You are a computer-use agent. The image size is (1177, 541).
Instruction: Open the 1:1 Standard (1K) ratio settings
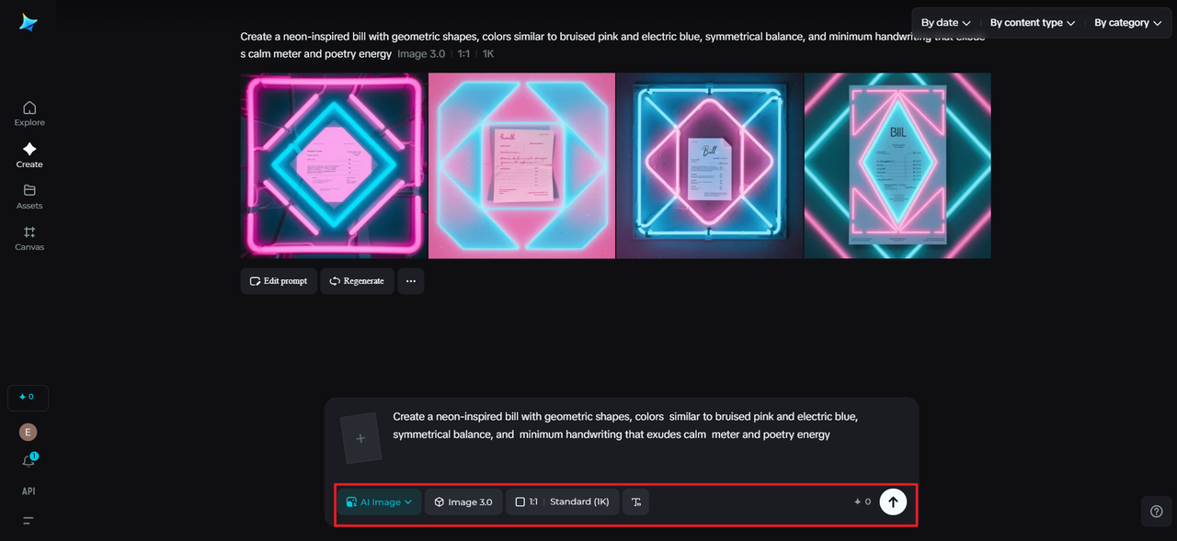click(563, 502)
